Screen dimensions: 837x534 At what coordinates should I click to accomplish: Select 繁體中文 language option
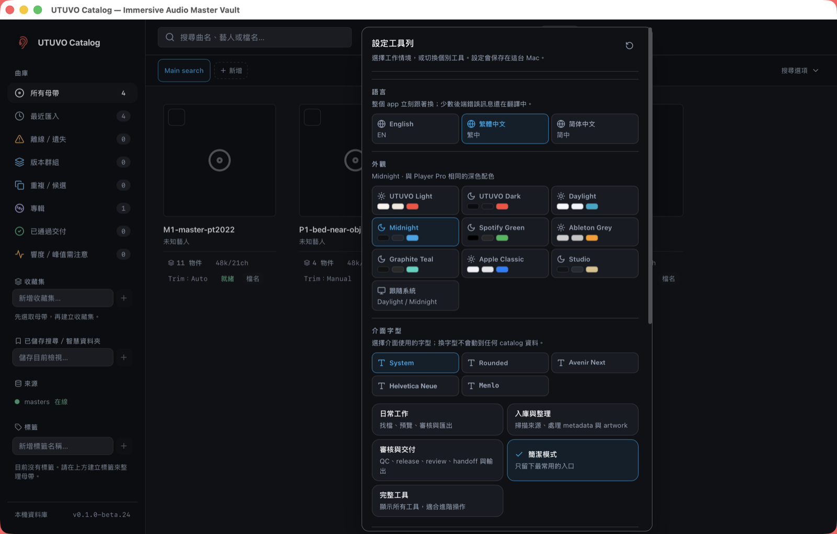(x=505, y=129)
